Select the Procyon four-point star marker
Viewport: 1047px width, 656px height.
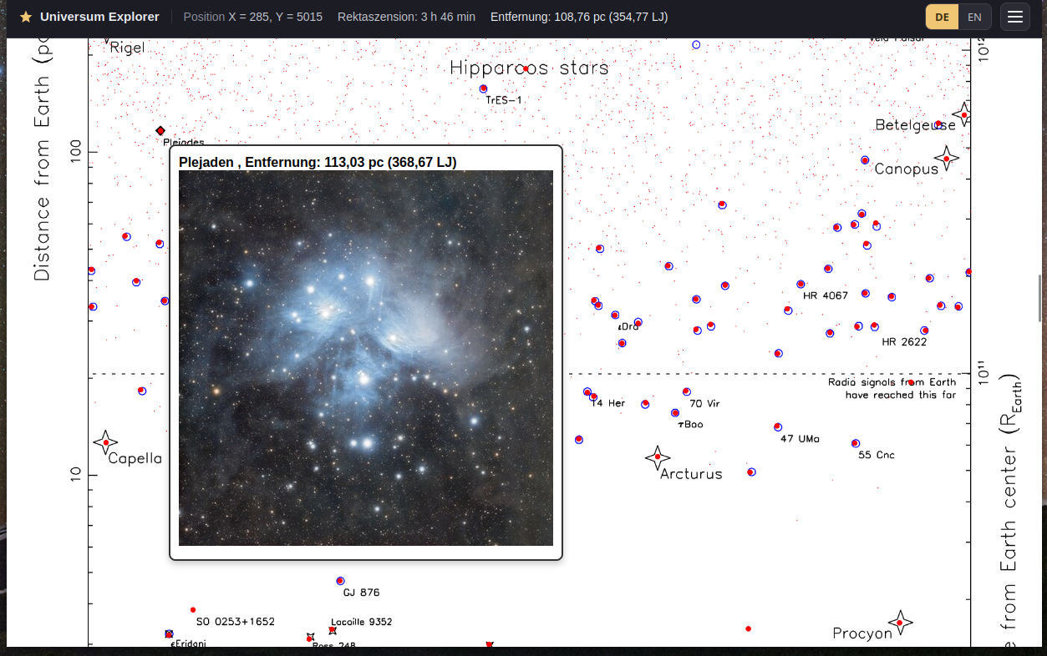(x=899, y=623)
